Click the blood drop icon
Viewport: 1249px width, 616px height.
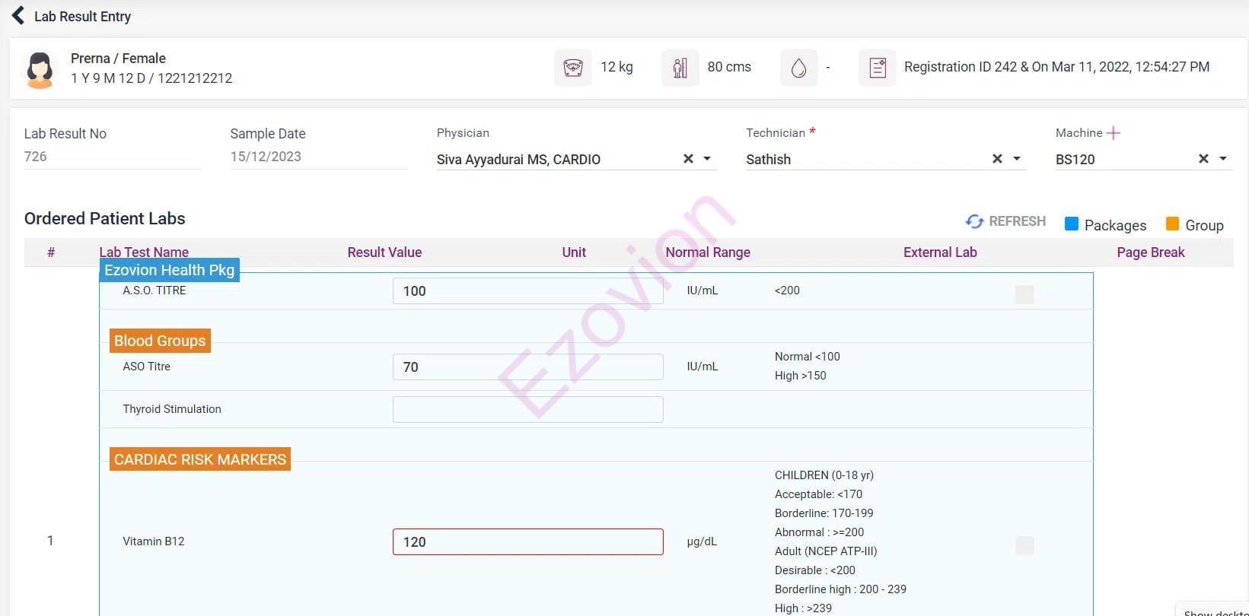click(798, 68)
